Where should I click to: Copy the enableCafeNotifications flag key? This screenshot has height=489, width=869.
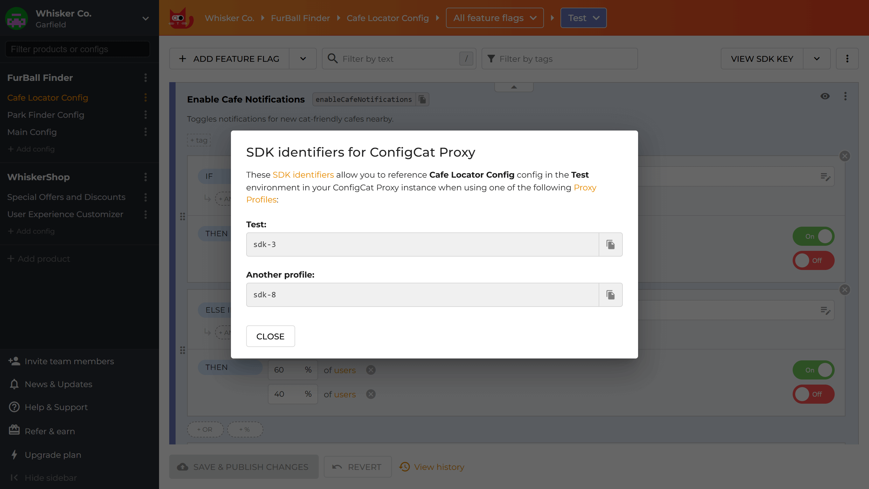tap(422, 99)
